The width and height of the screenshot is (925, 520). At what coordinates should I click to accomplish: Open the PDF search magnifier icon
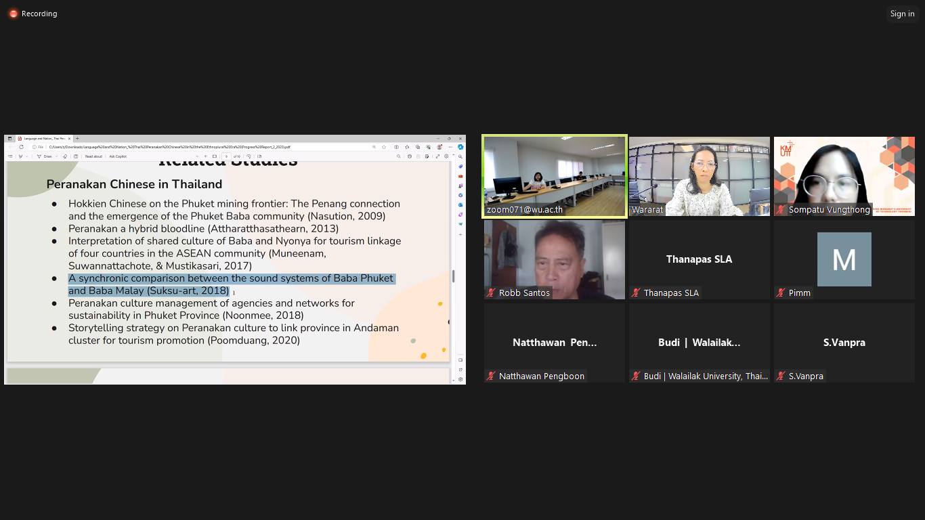pos(398,156)
